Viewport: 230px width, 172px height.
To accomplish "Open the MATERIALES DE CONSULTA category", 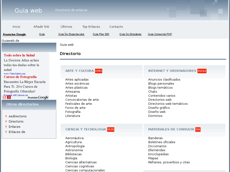I will click(171, 129).
